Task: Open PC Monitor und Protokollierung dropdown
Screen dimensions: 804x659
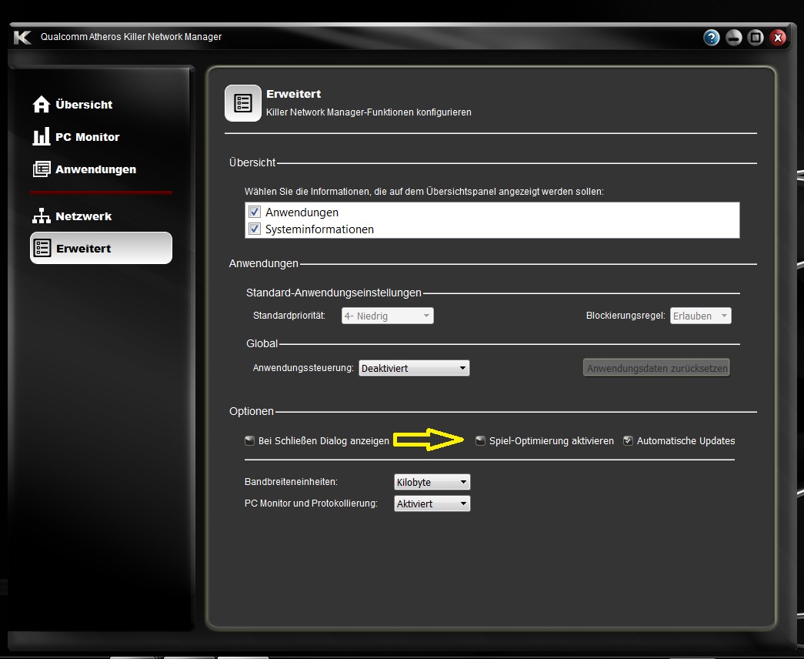Action: [x=432, y=503]
